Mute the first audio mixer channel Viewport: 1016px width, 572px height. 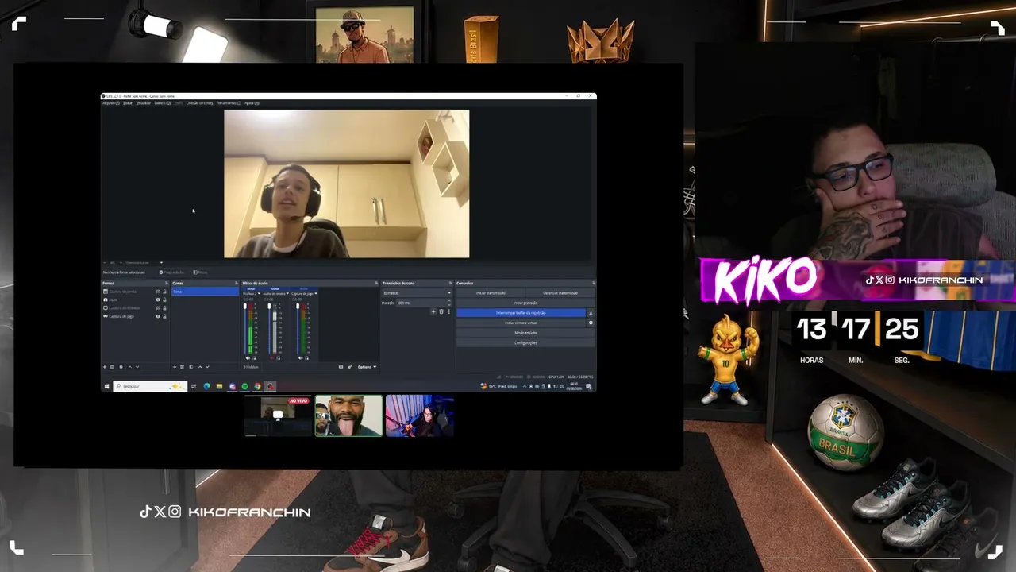click(248, 358)
